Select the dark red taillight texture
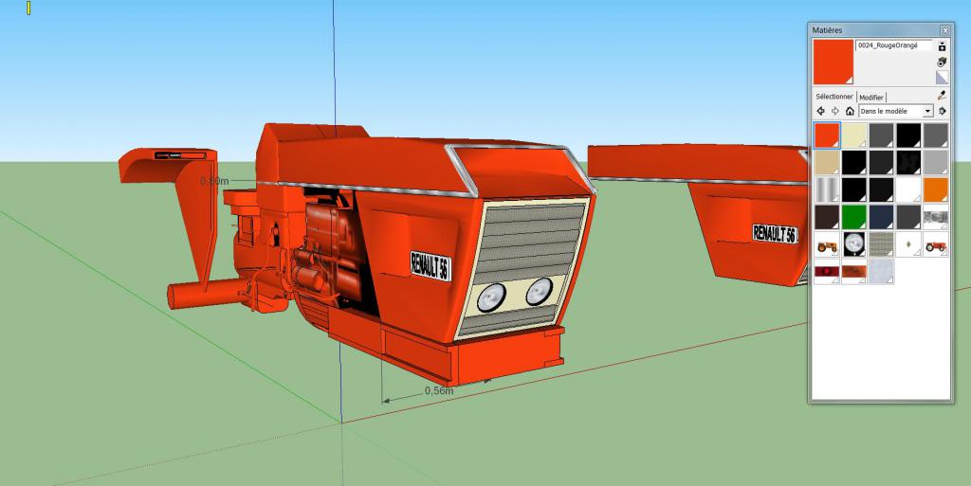971x486 pixels. [x=827, y=272]
